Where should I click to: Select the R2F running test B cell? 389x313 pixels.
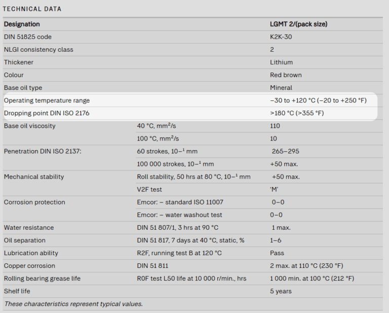(x=179, y=253)
